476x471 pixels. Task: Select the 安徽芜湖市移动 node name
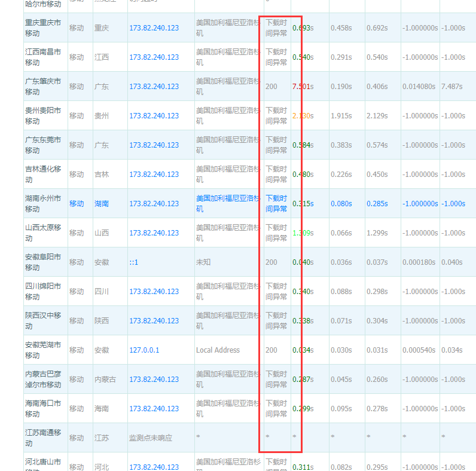coord(43,350)
